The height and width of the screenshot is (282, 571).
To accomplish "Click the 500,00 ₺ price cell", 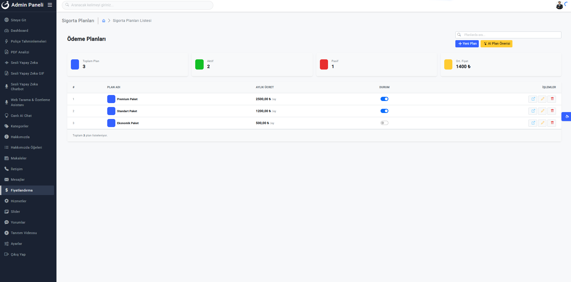I will pyautogui.click(x=265, y=123).
